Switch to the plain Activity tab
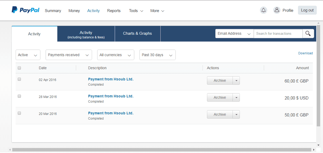Screen dimensions: 323x153 pyautogui.click(x=34, y=34)
